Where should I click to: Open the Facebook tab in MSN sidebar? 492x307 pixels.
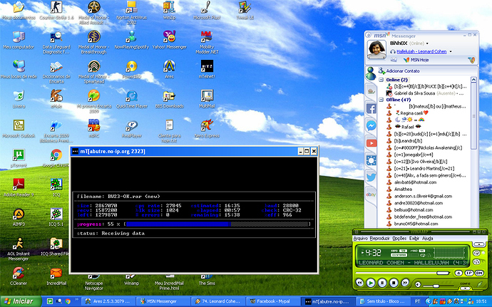pyautogui.click(x=371, y=109)
